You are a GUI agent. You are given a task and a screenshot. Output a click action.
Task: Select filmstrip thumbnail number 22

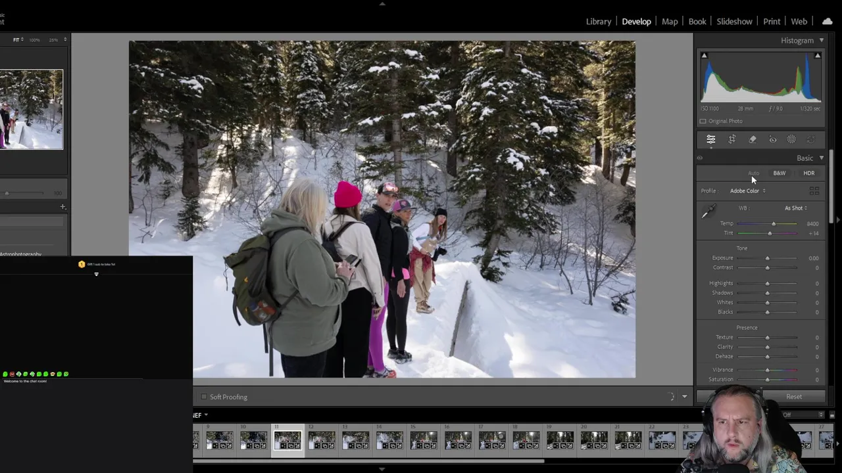click(x=662, y=440)
